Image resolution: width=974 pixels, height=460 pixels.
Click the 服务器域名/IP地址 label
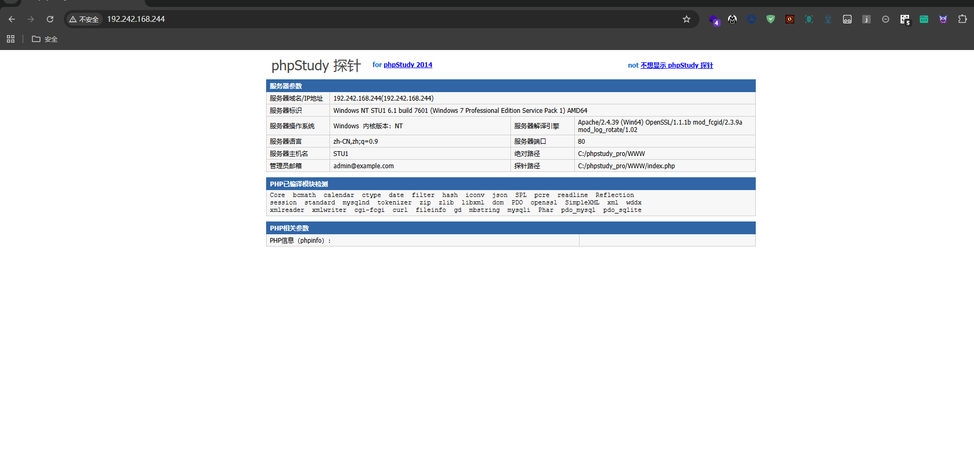coord(296,98)
